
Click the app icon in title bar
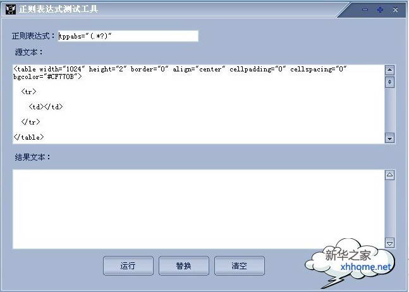click(11, 9)
